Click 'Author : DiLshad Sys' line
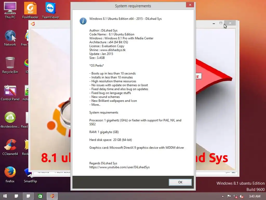Image resolution: width=266 pixels, height=200 pixels. point(103,30)
